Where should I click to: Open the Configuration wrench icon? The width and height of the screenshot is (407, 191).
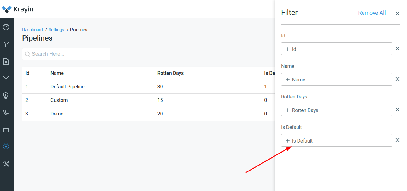pos(6,164)
